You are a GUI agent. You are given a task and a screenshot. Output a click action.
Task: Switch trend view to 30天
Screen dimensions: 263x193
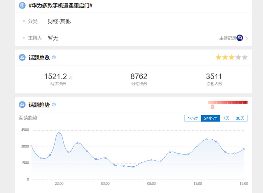[x=240, y=118]
